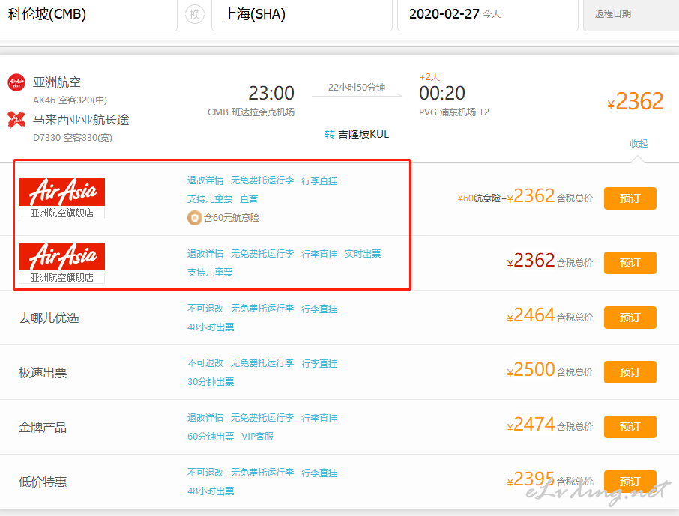The width and height of the screenshot is (679, 516).
Task: Book the 去哪儿优选 ¥2464 fare
Action: [x=630, y=318]
